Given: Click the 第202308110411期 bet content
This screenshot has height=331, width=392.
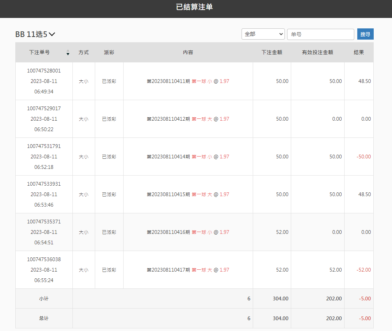Looking at the screenshot, I should tap(188, 81).
